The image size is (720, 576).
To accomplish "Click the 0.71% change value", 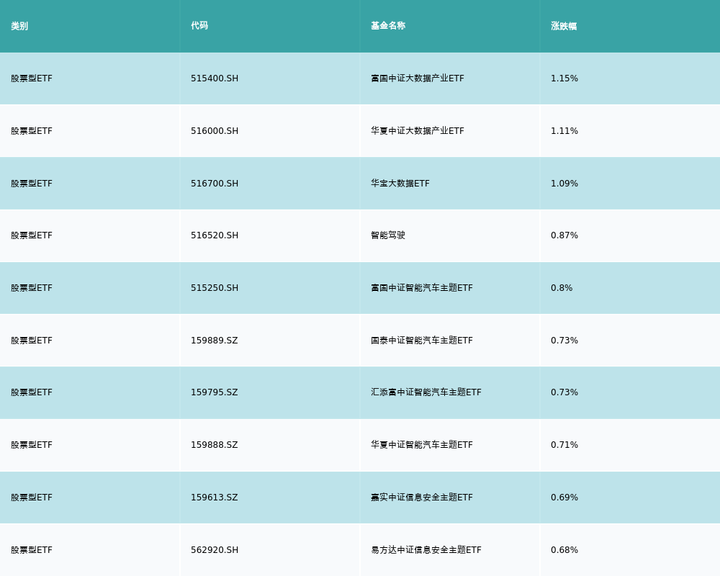I will click(x=564, y=445).
